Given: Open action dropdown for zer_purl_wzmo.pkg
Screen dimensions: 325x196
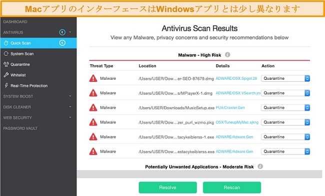Looking at the screenshot, I should coord(285,122).
